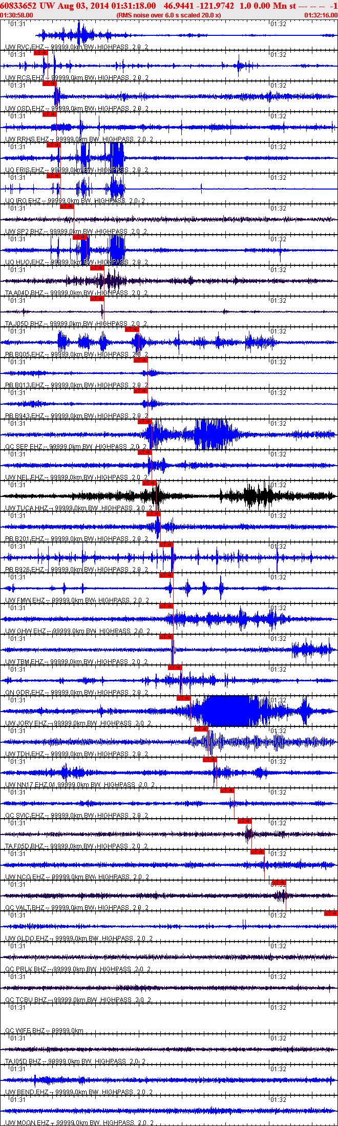Select the UW GLDO EHZ station label

click(79, 939)
